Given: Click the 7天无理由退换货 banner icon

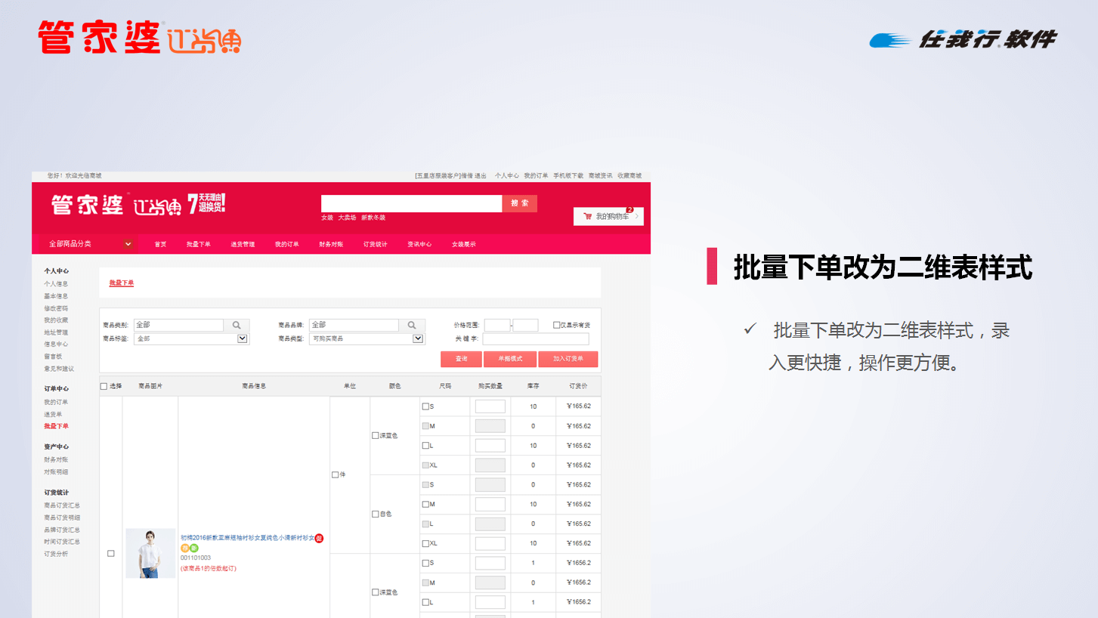Looking at the screenshot, I should pyautogui.click(x=206, y=204).
